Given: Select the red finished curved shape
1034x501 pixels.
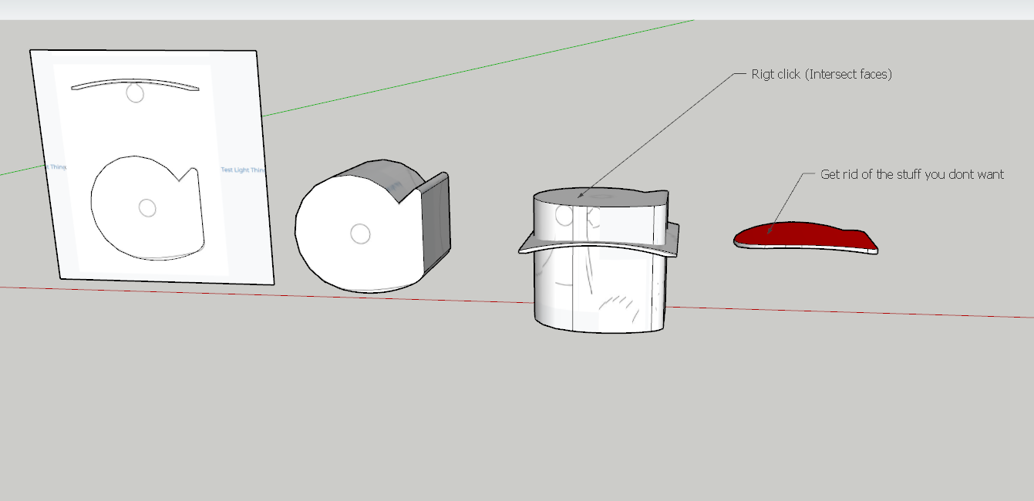Looking at the screenshot, I should coord(802,235).
